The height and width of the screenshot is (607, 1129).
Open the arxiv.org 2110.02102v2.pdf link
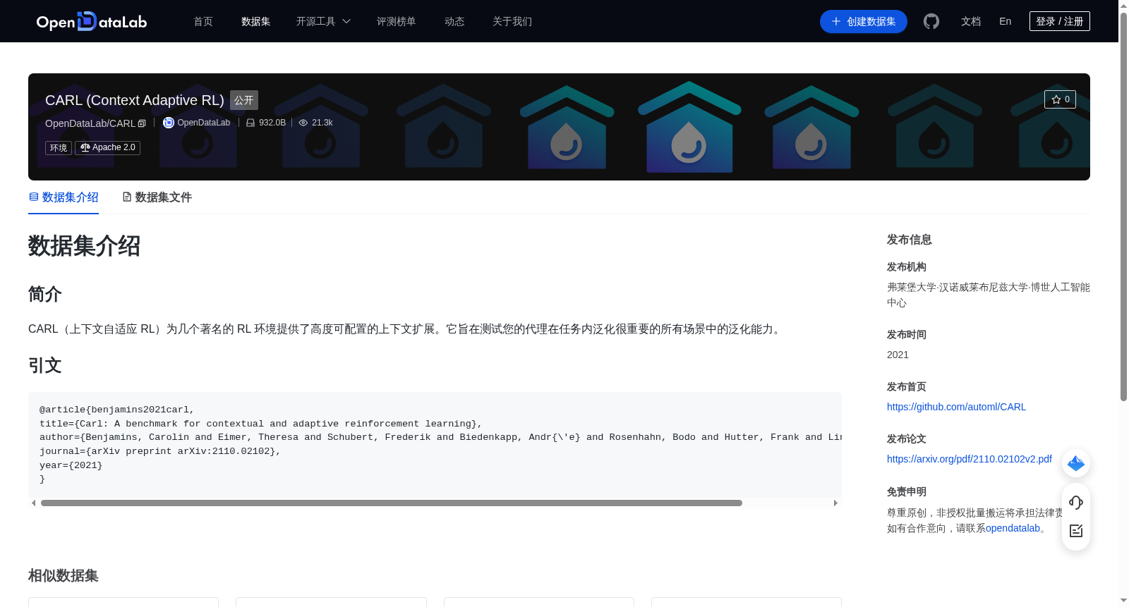tap(970, 459)
